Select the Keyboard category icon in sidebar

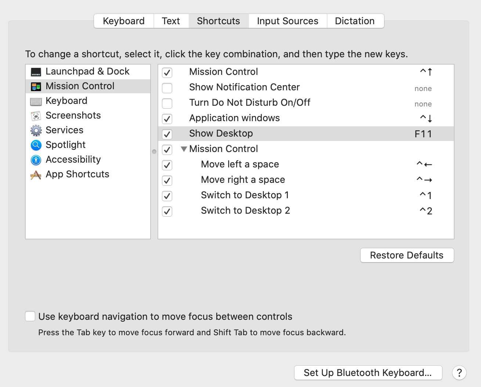tap(36, 101)
